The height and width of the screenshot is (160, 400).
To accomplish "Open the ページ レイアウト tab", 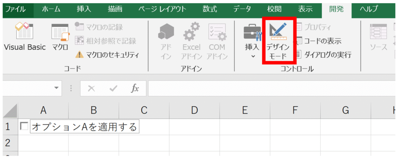I will 162,9.
